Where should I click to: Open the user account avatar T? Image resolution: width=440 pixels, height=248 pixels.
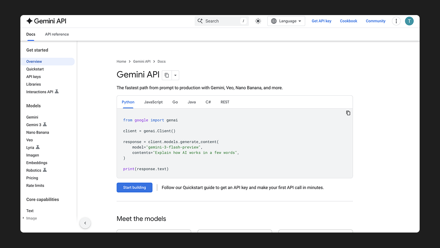[x=409, y=21]
